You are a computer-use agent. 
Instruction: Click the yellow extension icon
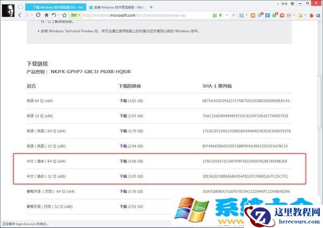pyautogui.click(x=300, y=16)
